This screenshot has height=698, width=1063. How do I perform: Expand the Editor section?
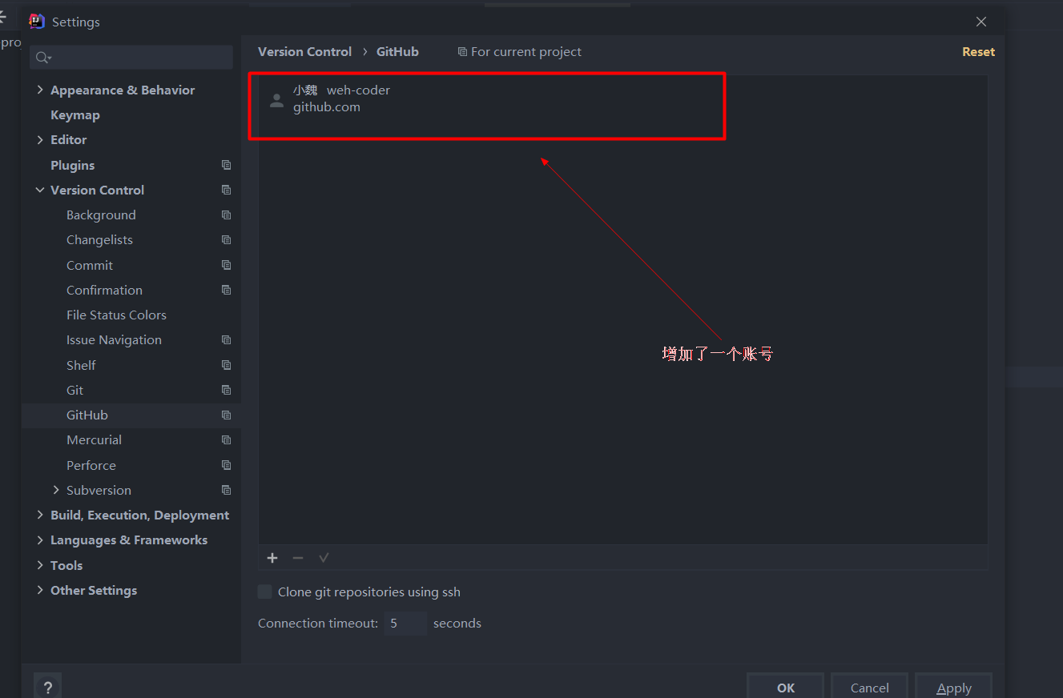click(x=40, y=139)
